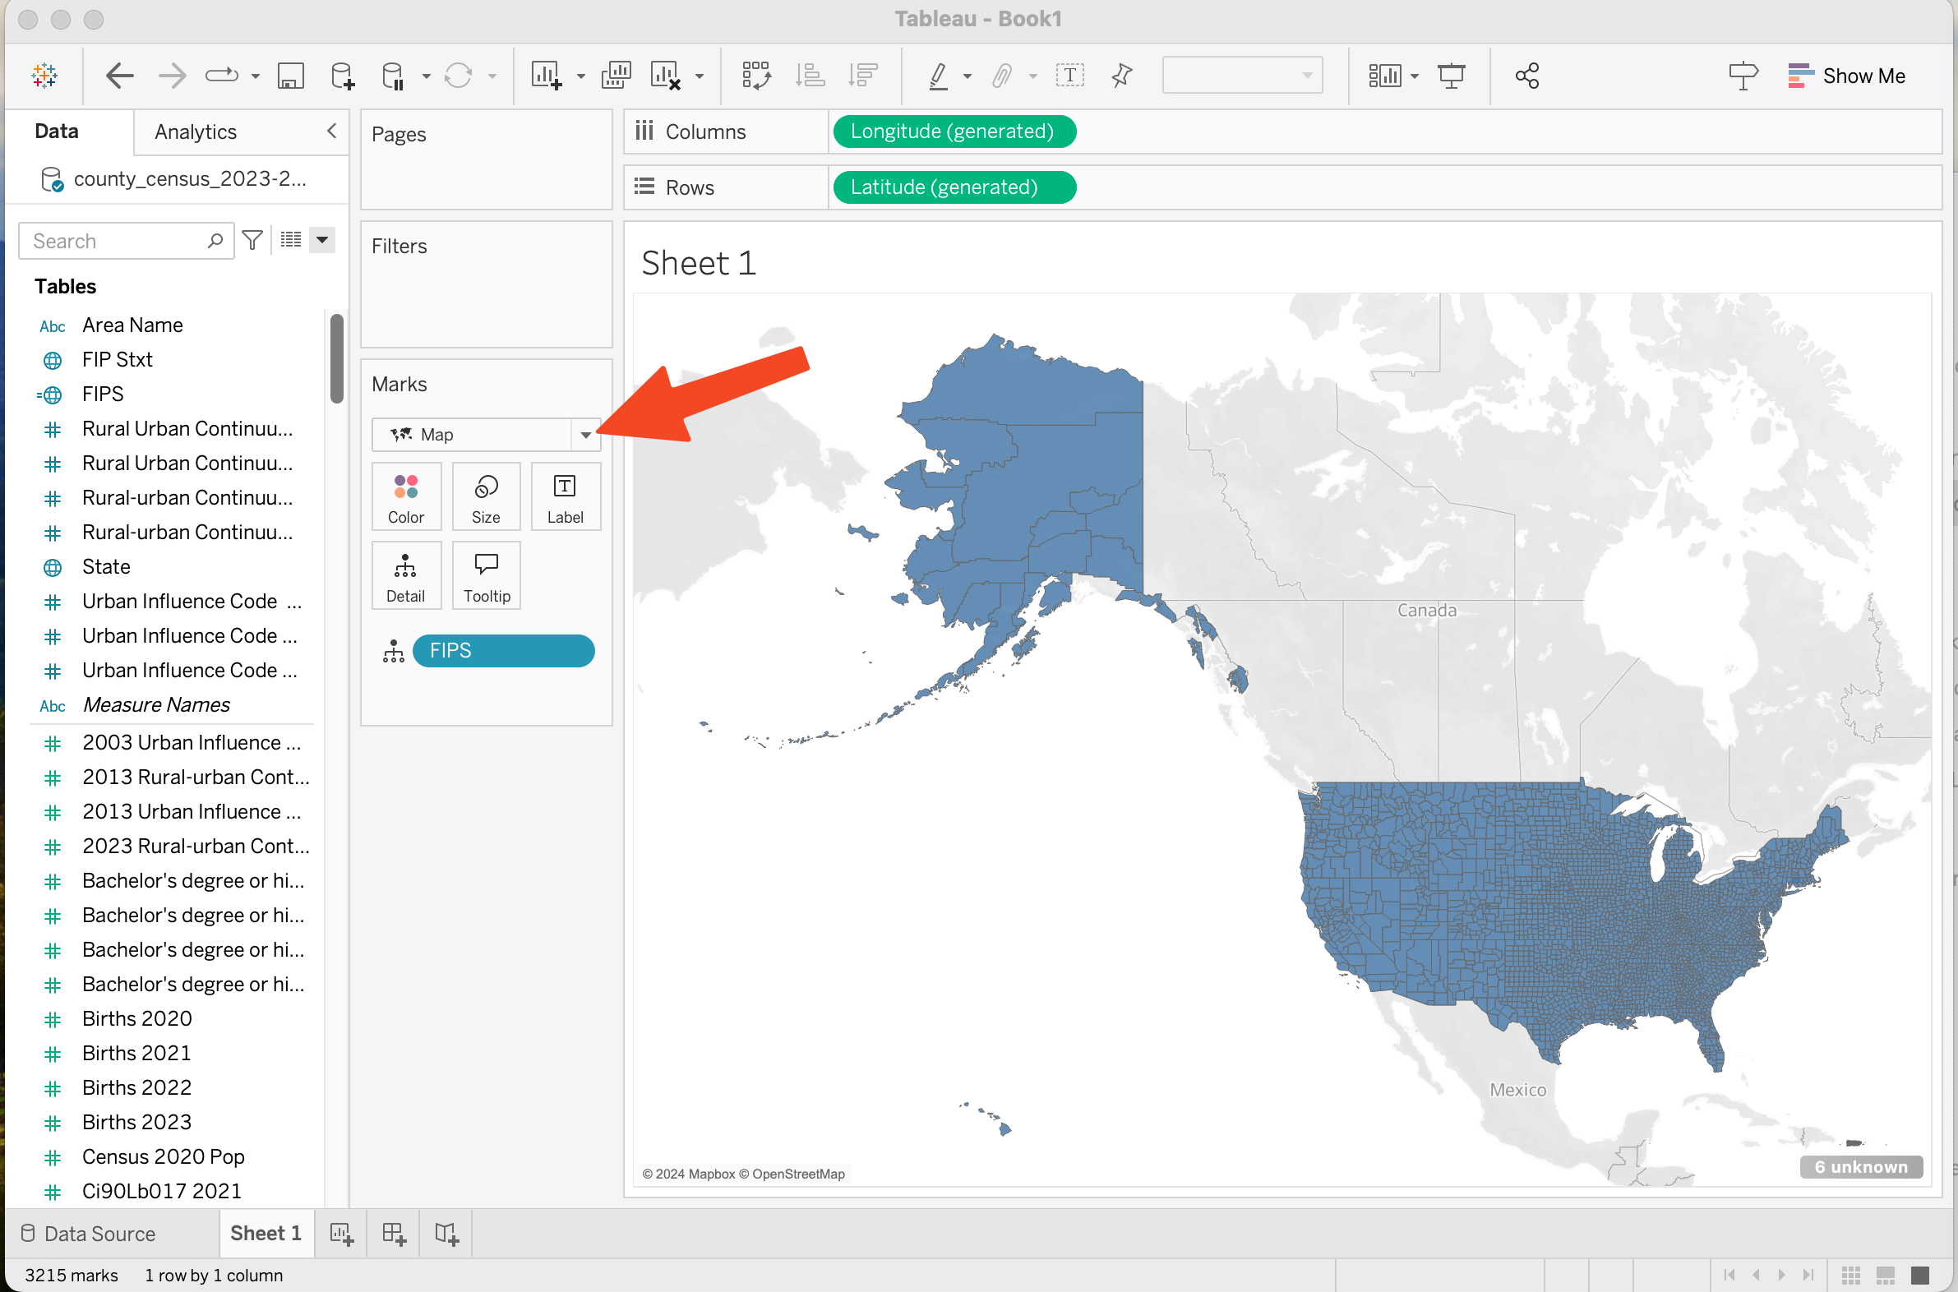Image resolution: width=1958 pixels, height=1292 pixels.
Task: Click the Group Members paperclip icon
Action: tap(1001, 76)
